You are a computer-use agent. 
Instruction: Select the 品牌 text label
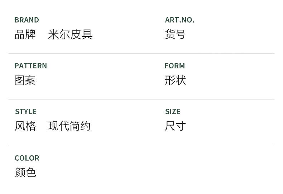[25, 34]
